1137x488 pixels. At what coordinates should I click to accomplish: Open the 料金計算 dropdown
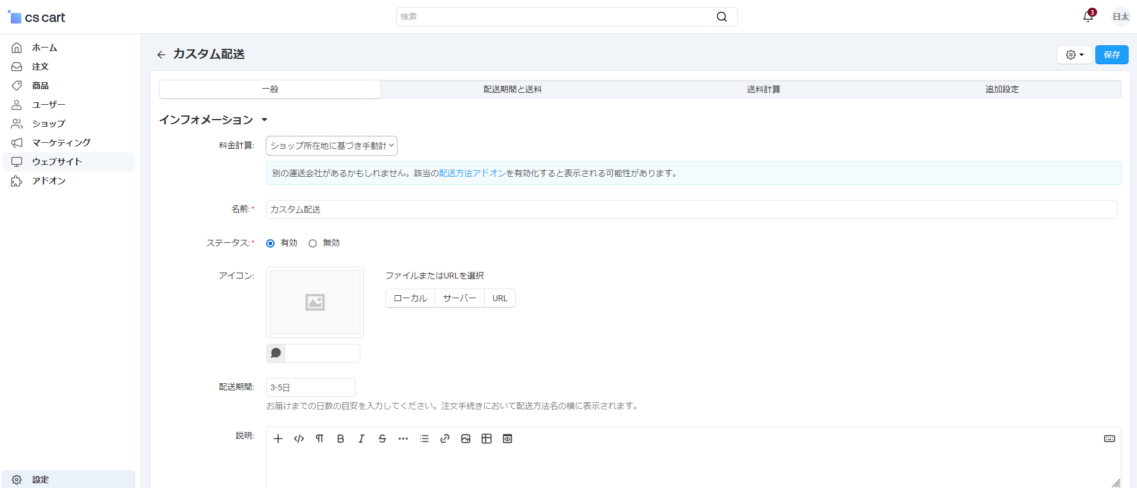[x=331, y=146]
